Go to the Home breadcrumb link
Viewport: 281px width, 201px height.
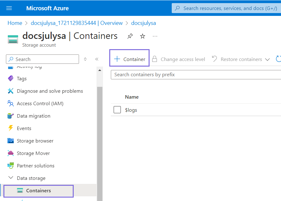pos(15,23)
